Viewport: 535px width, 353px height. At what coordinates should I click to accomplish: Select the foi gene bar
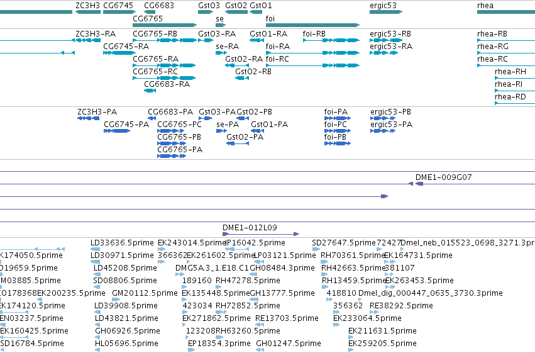pos(313,25)
